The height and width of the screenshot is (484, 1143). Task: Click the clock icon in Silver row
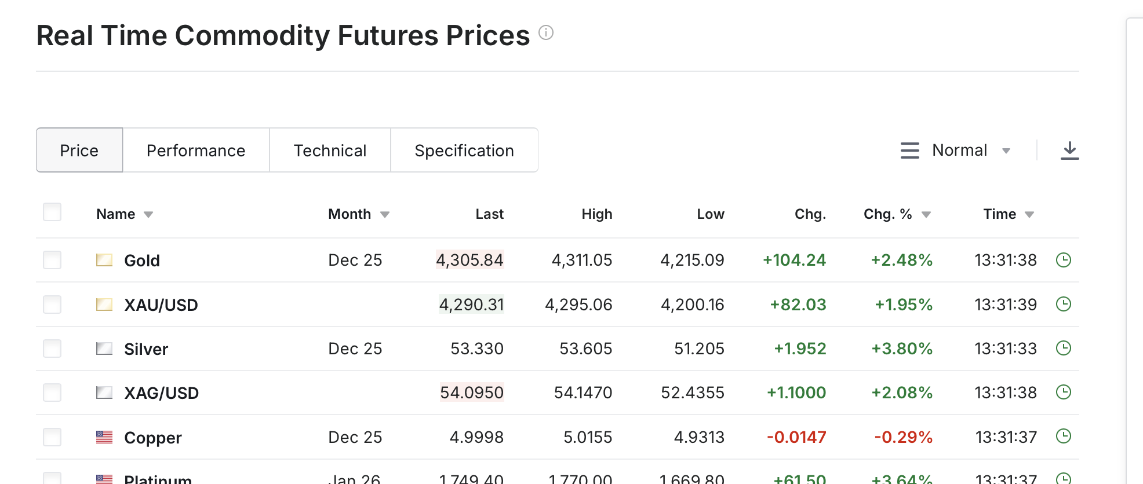tap(1063, 348)
